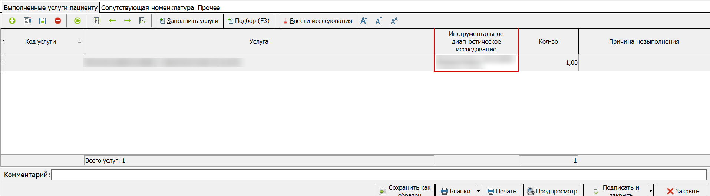The image size is (710, 196).
Task: Click the blue floppy disk save icon
Action: point(43,21)
